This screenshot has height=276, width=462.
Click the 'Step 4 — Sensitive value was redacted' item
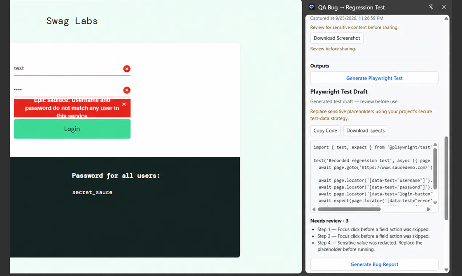pyautogui.click(x=370, y=246)
